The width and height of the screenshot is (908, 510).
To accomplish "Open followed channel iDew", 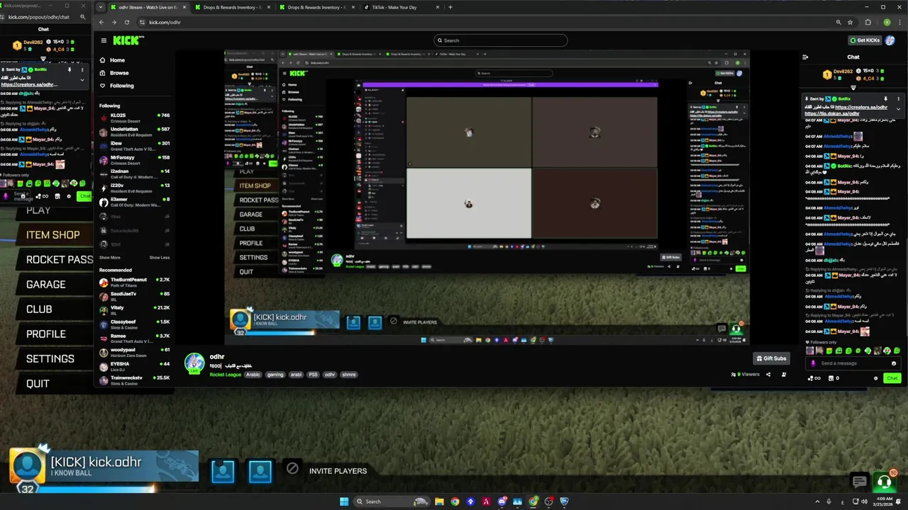I will 134,146.
